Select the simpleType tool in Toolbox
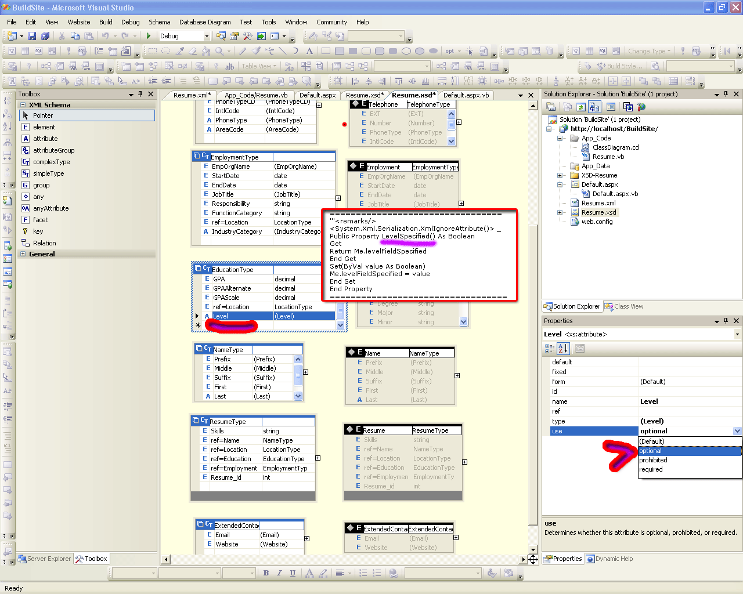Image resolution: width=743 pixels, height=594 pixels. point(87,173)
